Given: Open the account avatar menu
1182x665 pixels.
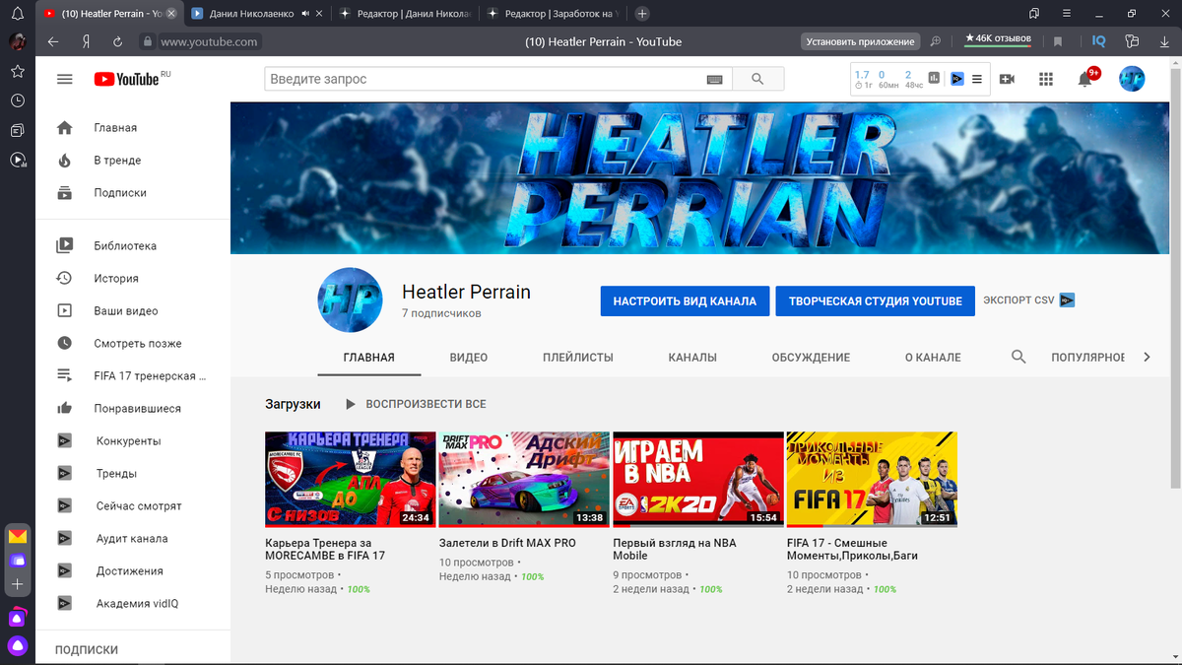Looking at the screenshot, I should (1132, 79).
